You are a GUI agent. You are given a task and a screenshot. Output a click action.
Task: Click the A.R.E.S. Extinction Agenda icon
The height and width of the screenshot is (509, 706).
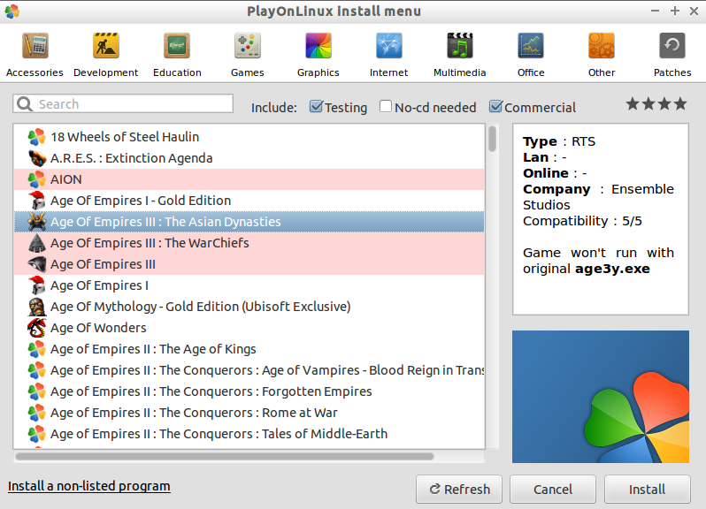[x=37, y=158]
